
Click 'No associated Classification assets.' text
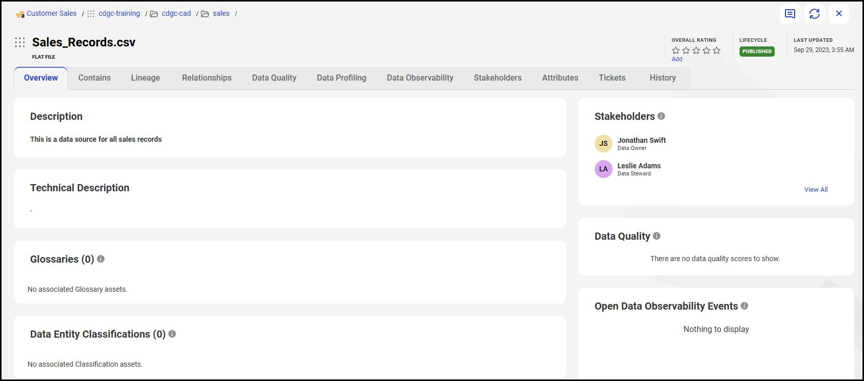[85, 364]
